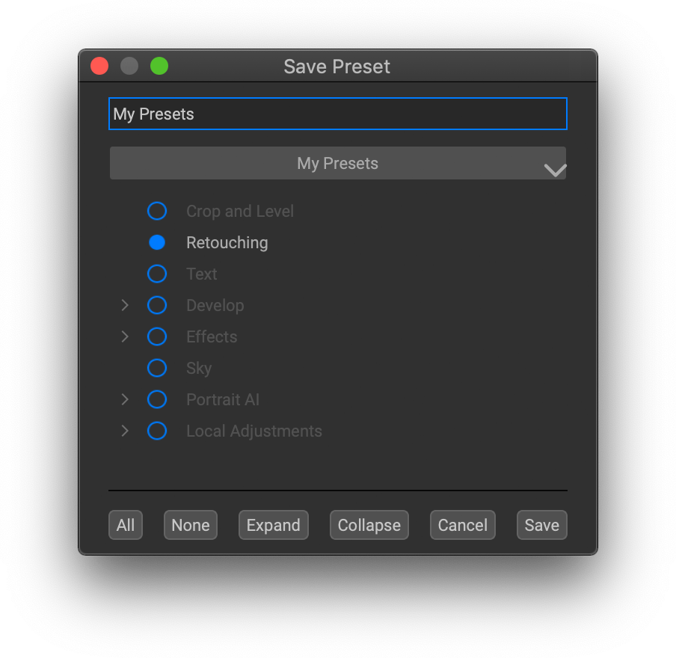This screenshot has height=658, width=676.
Task: Expand the Develop section arrow
Action: coord(125,306)
